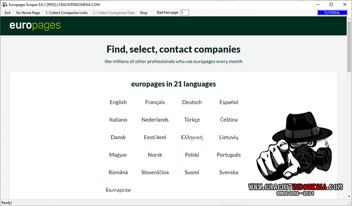
Task: Open the Български language version
Action: tap(118, 190)
